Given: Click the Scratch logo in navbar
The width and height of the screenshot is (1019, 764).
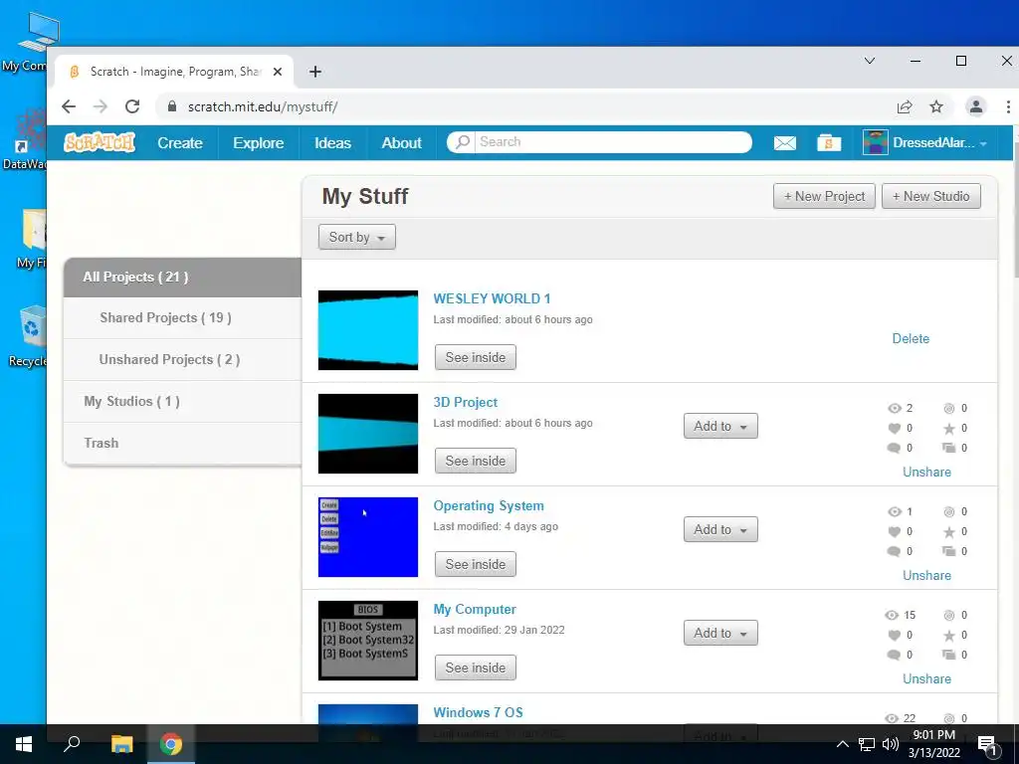Looking at the screenshot, I should coord(100,142).
